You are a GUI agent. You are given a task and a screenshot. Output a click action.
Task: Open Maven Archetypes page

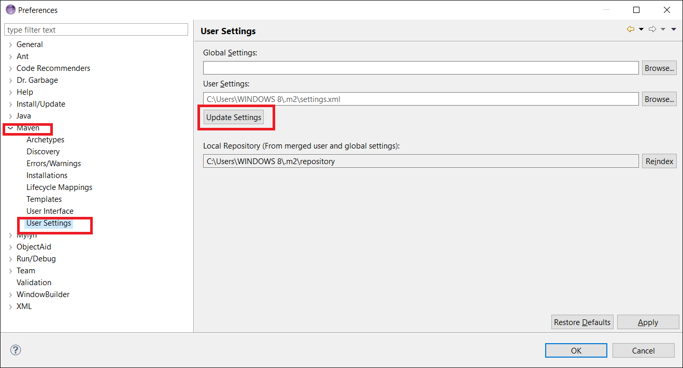[46, 140]
